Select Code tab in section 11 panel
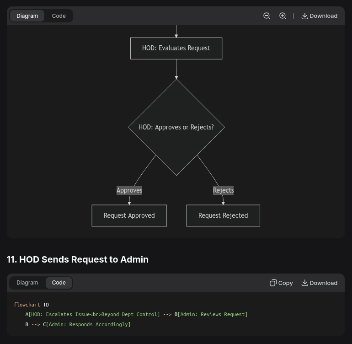The image size is (352, 344). pyautogui.click(x=59, y=283)
